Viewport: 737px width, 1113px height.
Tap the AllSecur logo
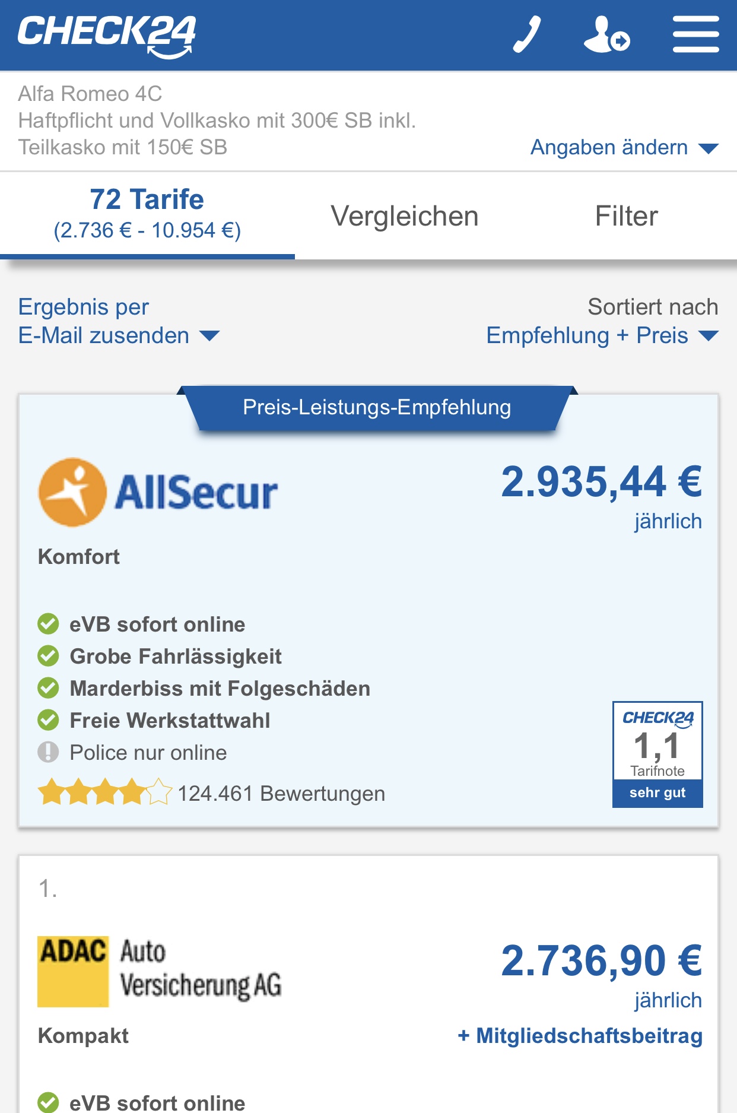click(x=158, y=492)
